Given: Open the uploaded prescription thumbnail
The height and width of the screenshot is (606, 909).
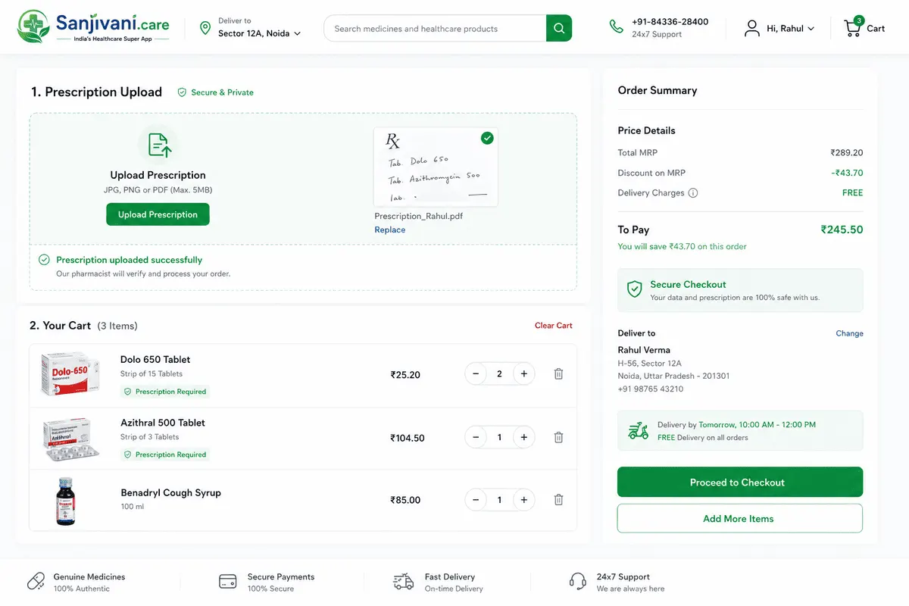Looking at the screenshot, I should (436, 167).
